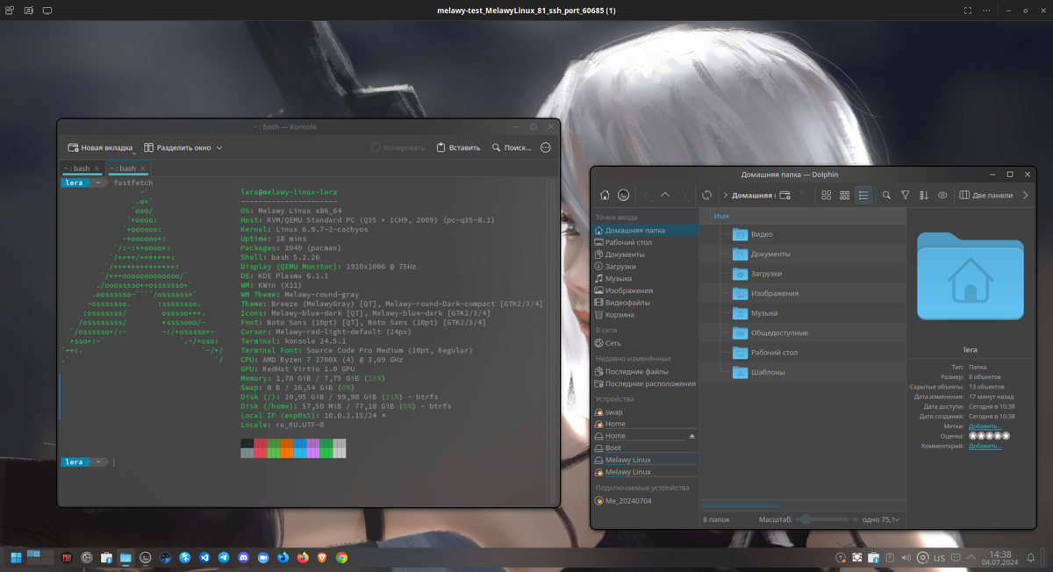Open the Разделить окно dropdown in Konsole
Viewport: 1053px width, 572px height.
tap(183, 147)
